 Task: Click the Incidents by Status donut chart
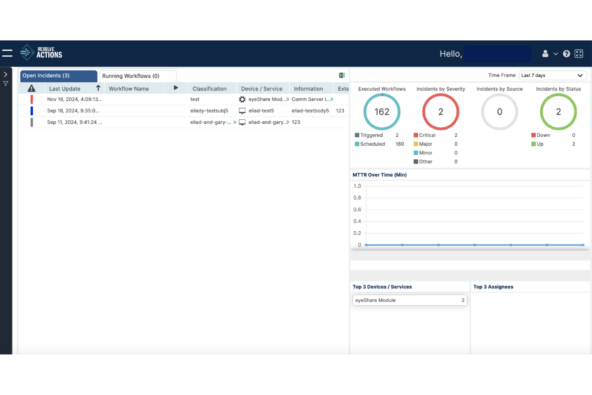558,112
